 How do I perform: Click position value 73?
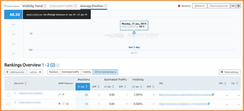coord(86,104)
